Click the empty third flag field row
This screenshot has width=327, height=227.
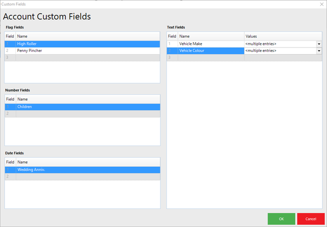pos(82,57)
